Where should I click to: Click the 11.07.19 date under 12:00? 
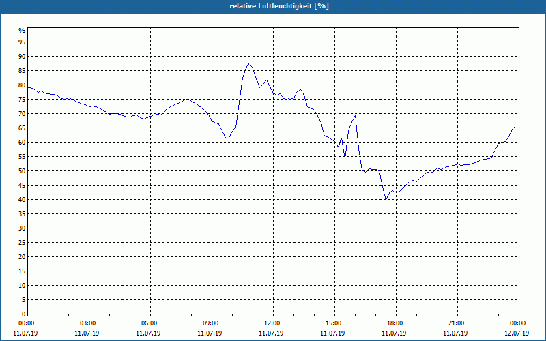[x=271, y=333]
